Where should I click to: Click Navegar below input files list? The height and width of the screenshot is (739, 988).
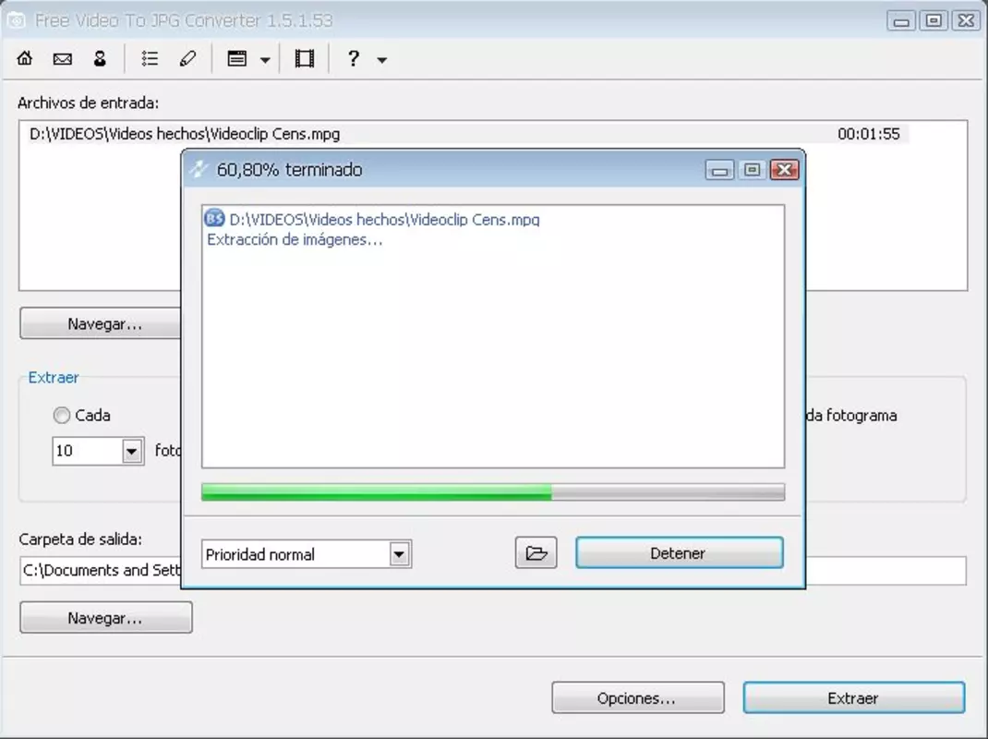[101, 323]
